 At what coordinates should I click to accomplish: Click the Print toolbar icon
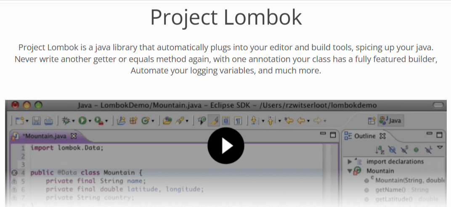pos(48,121)
